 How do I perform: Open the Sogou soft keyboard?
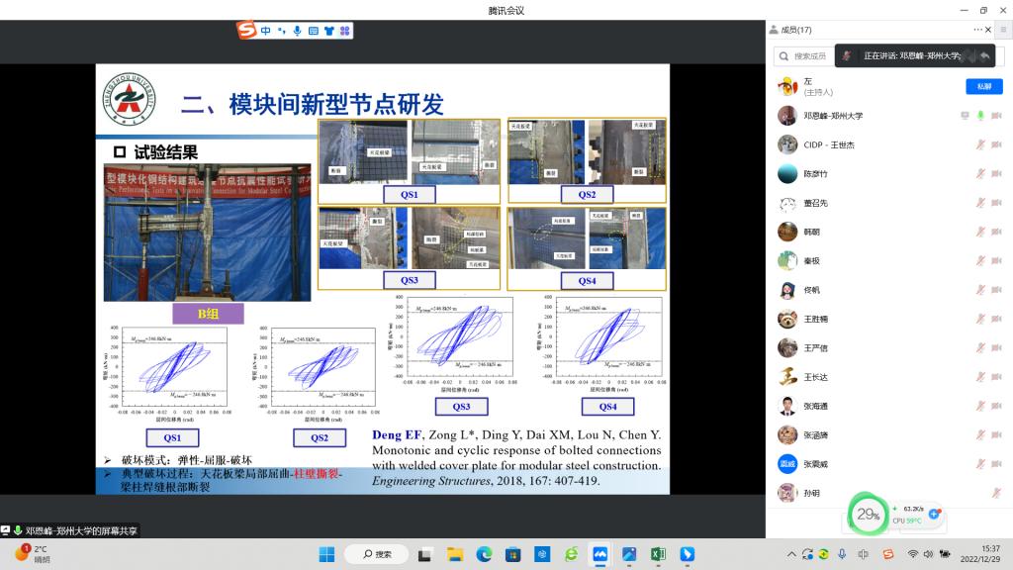tap(313, 31)
